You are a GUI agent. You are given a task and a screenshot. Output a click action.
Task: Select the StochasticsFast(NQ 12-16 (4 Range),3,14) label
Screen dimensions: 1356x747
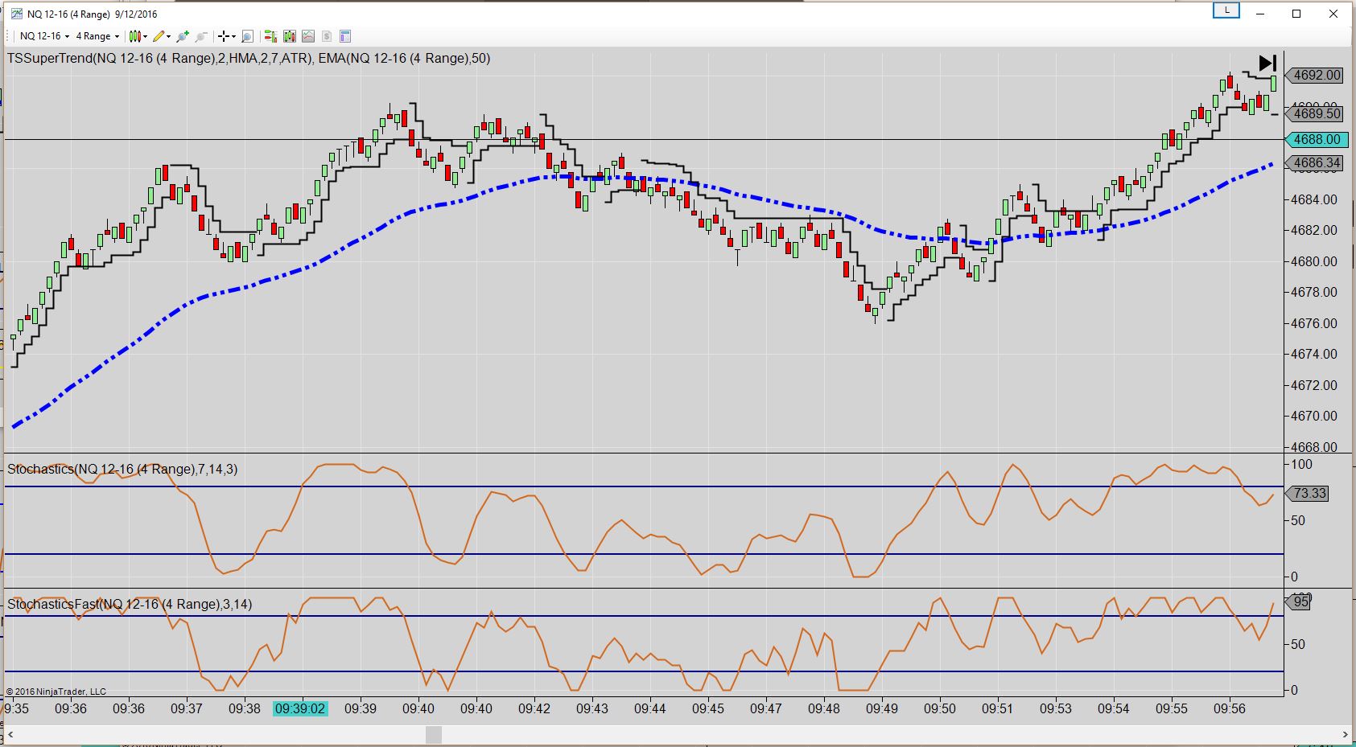(x=130, y=604)
